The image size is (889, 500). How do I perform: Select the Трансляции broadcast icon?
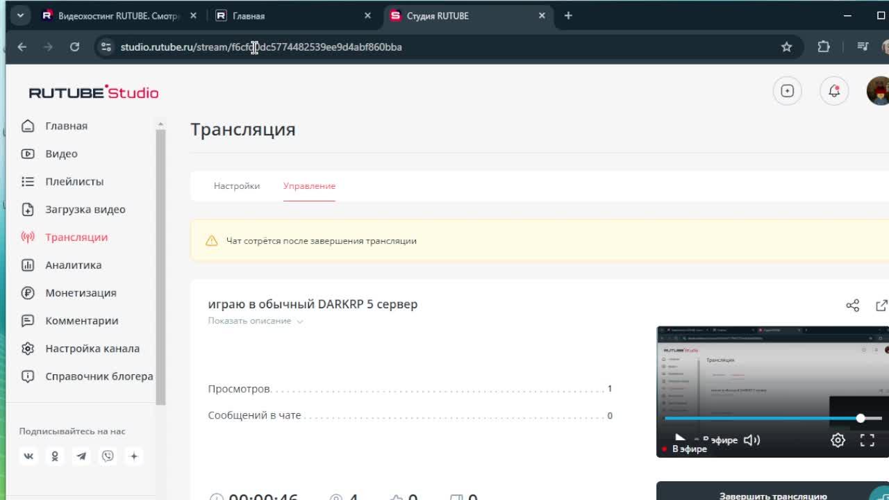click(x=28, y=237)
